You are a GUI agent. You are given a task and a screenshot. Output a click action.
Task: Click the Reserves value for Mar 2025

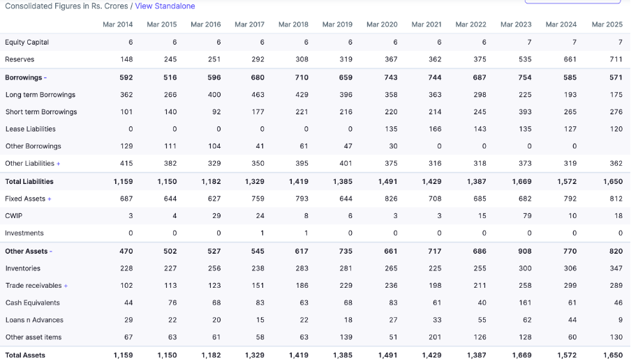(616, 59)
